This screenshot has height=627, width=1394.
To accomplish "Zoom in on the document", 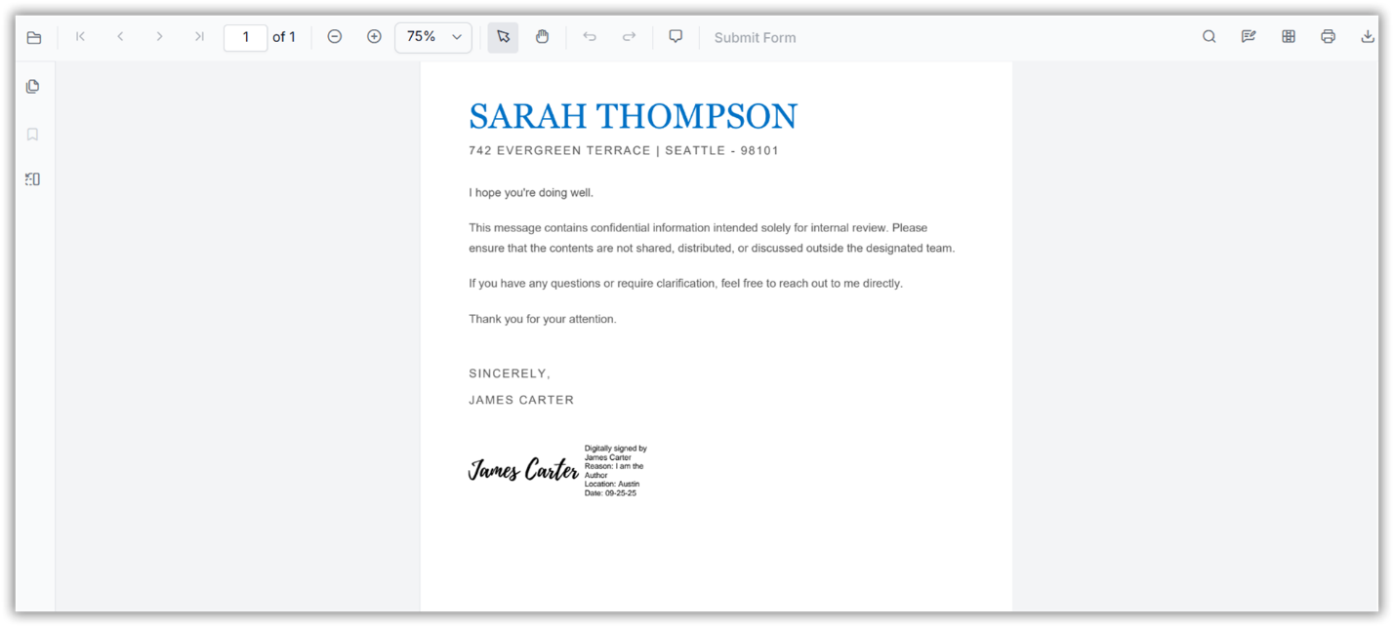I will [x=374, y=36].
